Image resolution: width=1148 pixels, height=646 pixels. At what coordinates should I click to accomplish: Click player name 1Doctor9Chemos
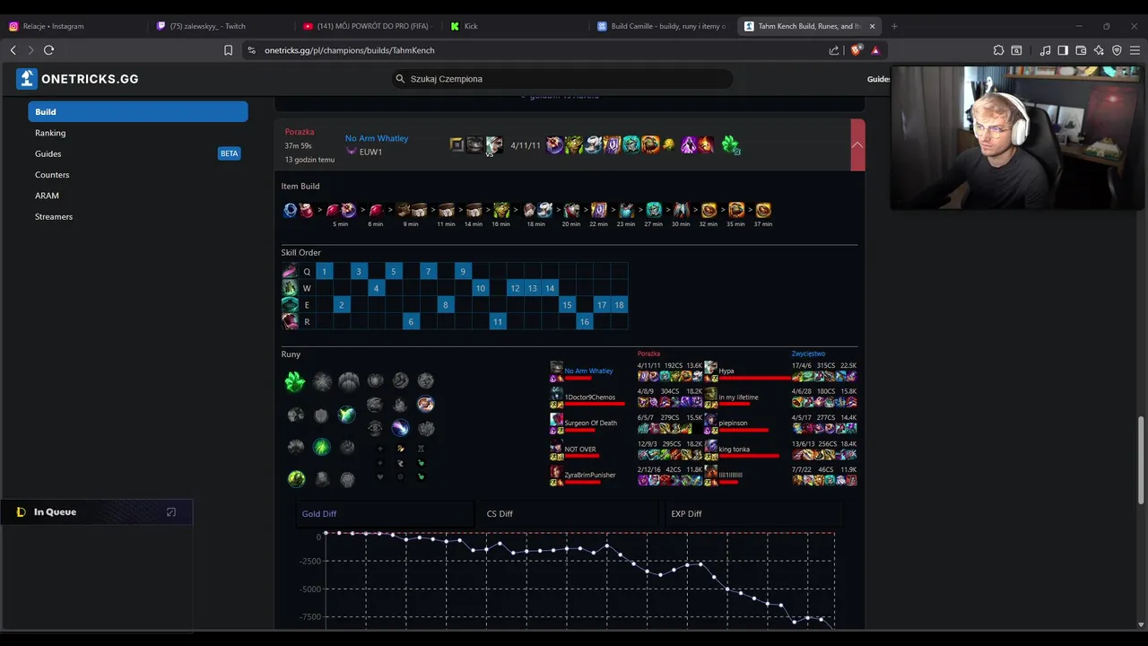click(590, 397)
